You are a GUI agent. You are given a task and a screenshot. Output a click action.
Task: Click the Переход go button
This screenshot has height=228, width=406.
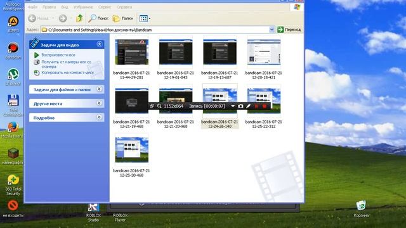(289, 30)
